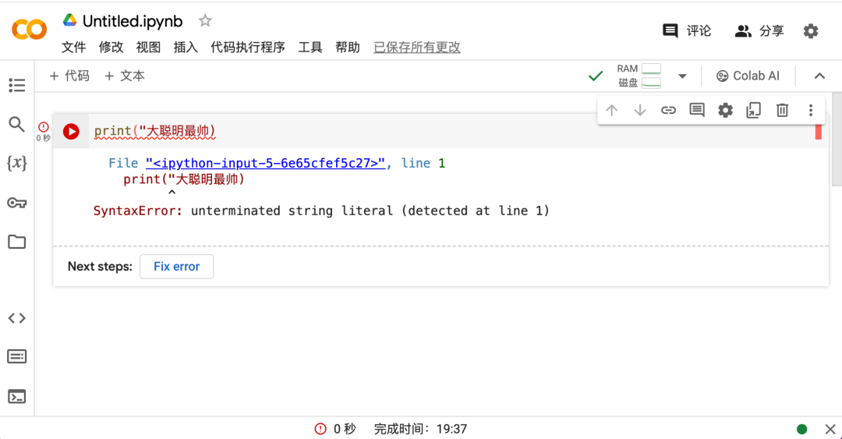Click into the code cell input
The height and width of the screenshot is (439, 842).
(451, 131)
